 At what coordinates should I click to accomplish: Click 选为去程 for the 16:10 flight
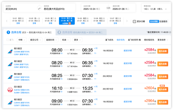(x=163, y=89)
